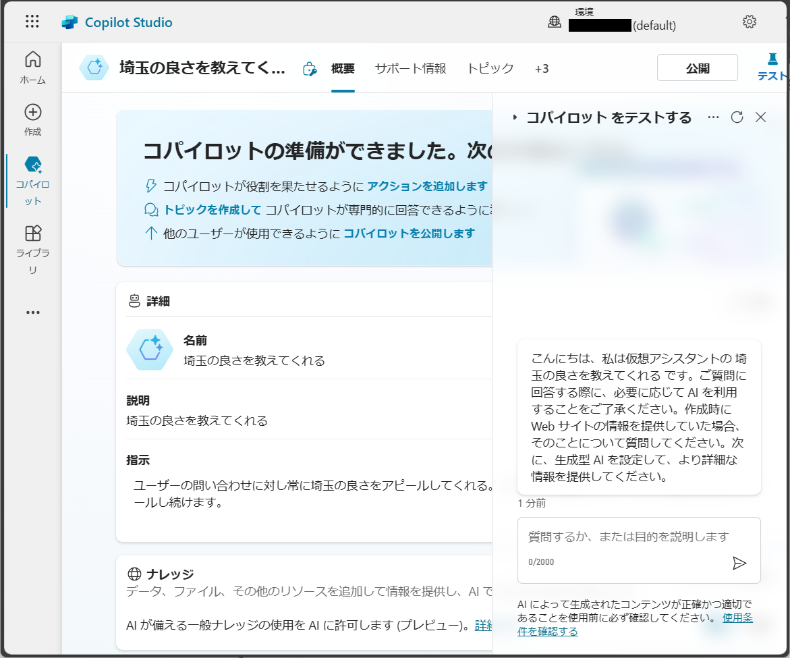This screenshot has width=790, height=658.
Task: Switch to トピック tab
Action: [490, 69]
